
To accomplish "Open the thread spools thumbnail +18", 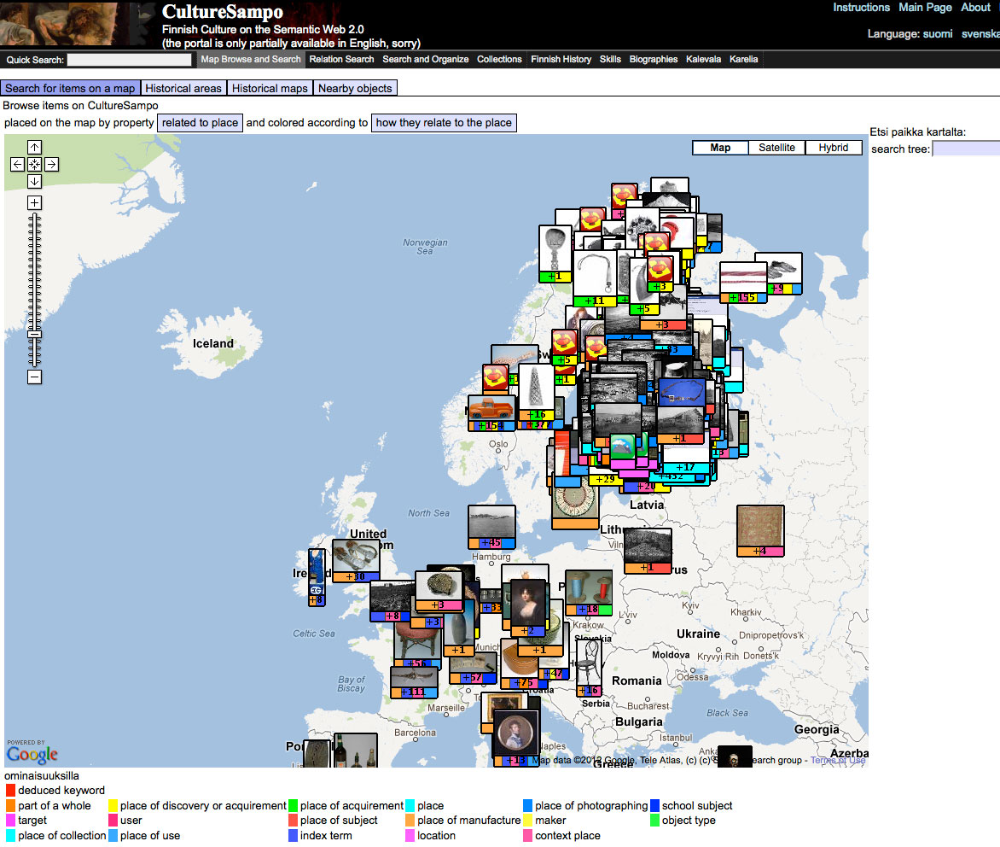I will [x=589, y=593].
